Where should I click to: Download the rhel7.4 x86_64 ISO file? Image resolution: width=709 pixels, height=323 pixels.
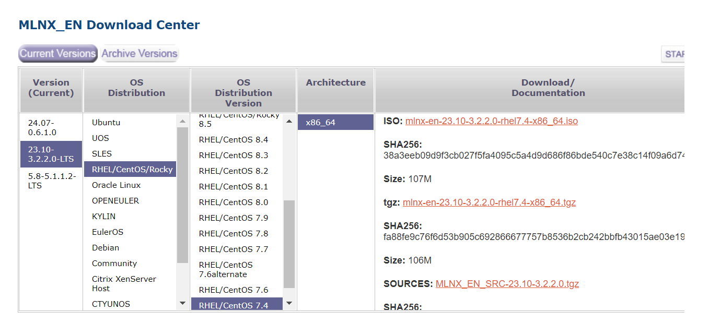coord(492,121)
